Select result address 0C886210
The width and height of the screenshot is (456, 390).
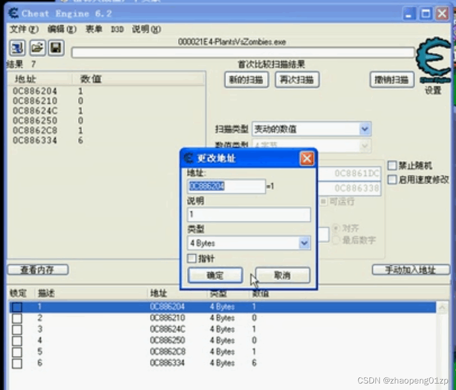pos(34,101)
